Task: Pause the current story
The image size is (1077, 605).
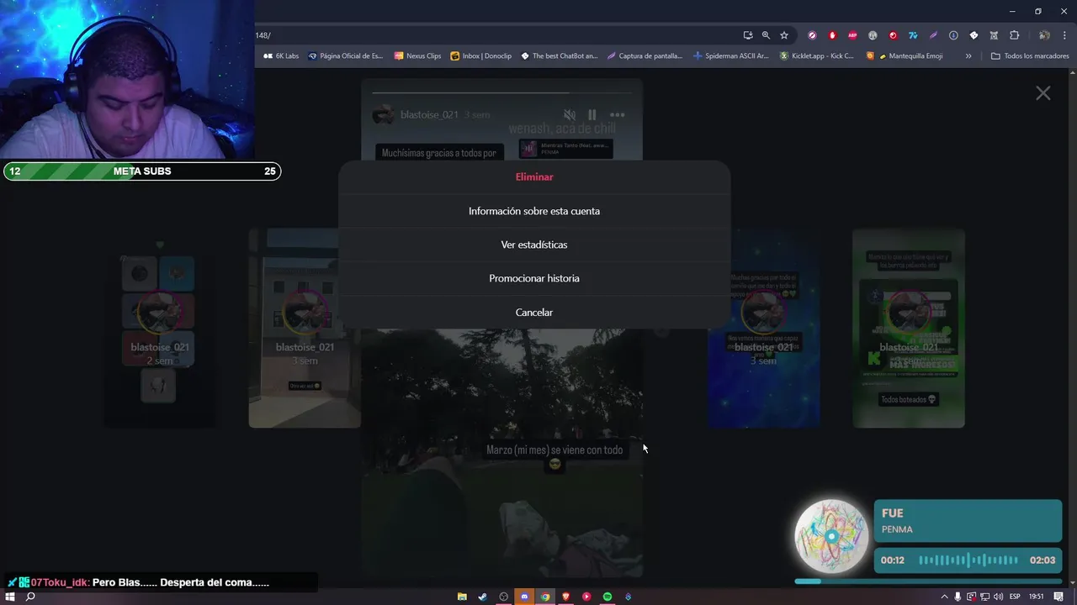Action: (x=592, y=114)
